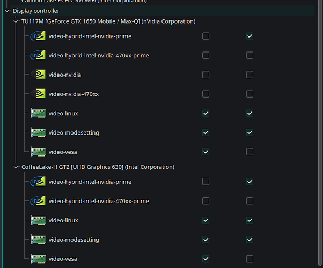
Task: Select 'video-linux' text under CoffeeLake-H
Action: [x=63, y=220]
